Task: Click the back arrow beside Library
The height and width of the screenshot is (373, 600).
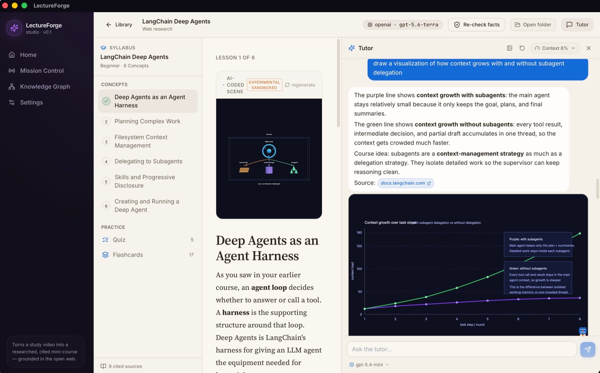Action: pyautogui.click(x=109, y=25)
